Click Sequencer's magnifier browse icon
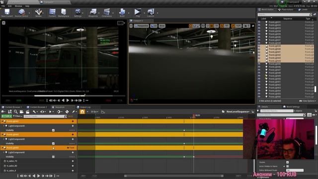 [x=15, y=111]
